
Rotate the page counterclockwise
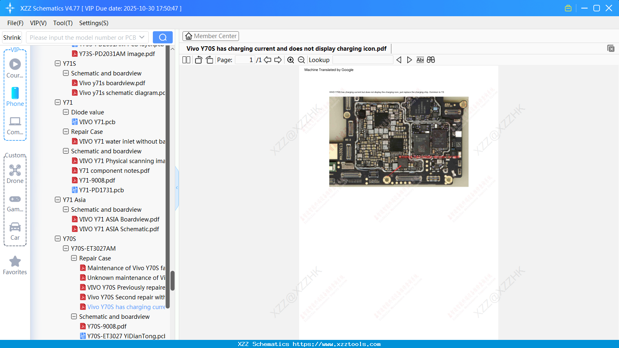click(198, 60)
